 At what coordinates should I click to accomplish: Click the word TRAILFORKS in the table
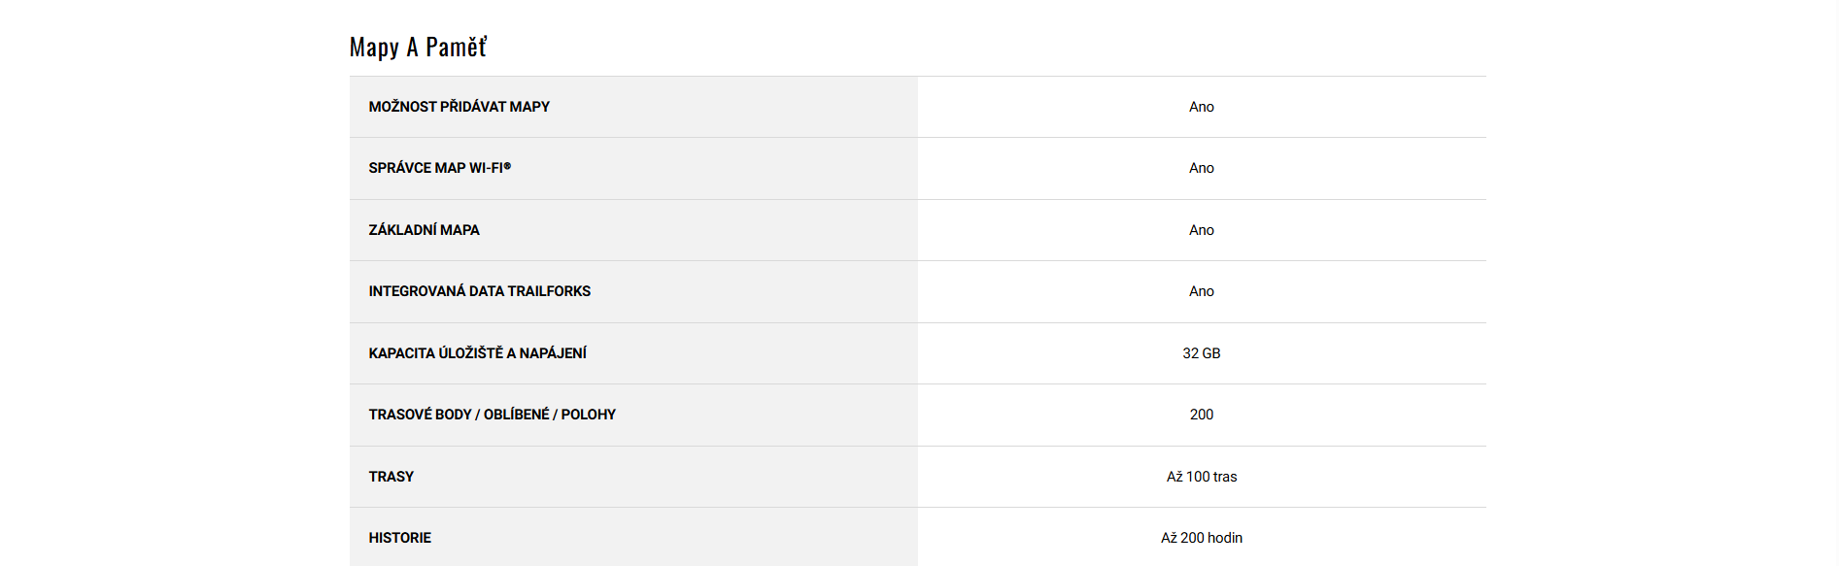(x=549, y=291)
